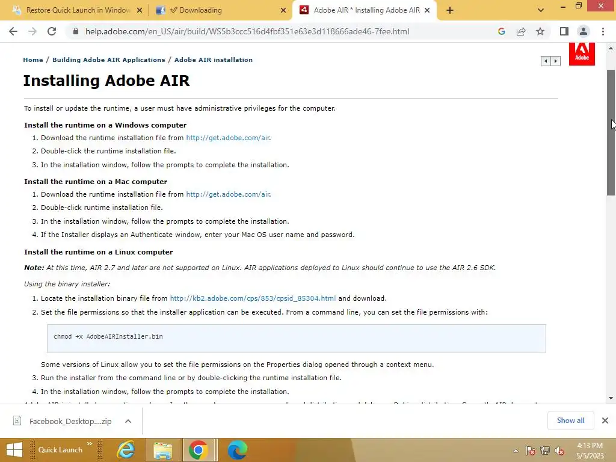Toggle the Chrome side panel
The width and height of the screenshot is (616, 462).
[x=564, y=31]
